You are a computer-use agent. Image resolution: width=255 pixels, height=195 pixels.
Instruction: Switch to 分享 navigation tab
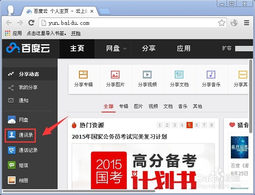tap(149, 49)
